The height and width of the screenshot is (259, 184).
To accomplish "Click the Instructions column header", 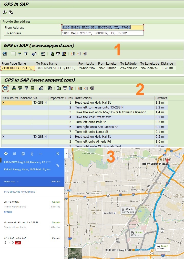I will coord(114,98).
